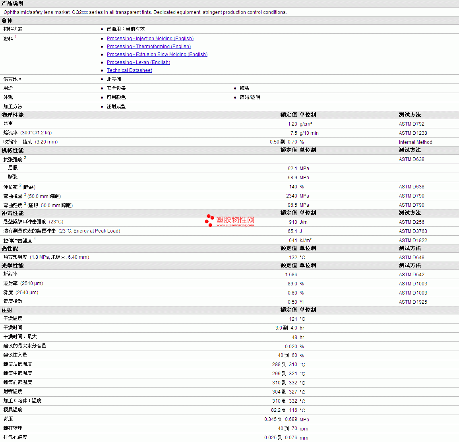Screen dimensions: 459x442
Task: Click the 光学性能 section header
Action: [x=13, y=266]
